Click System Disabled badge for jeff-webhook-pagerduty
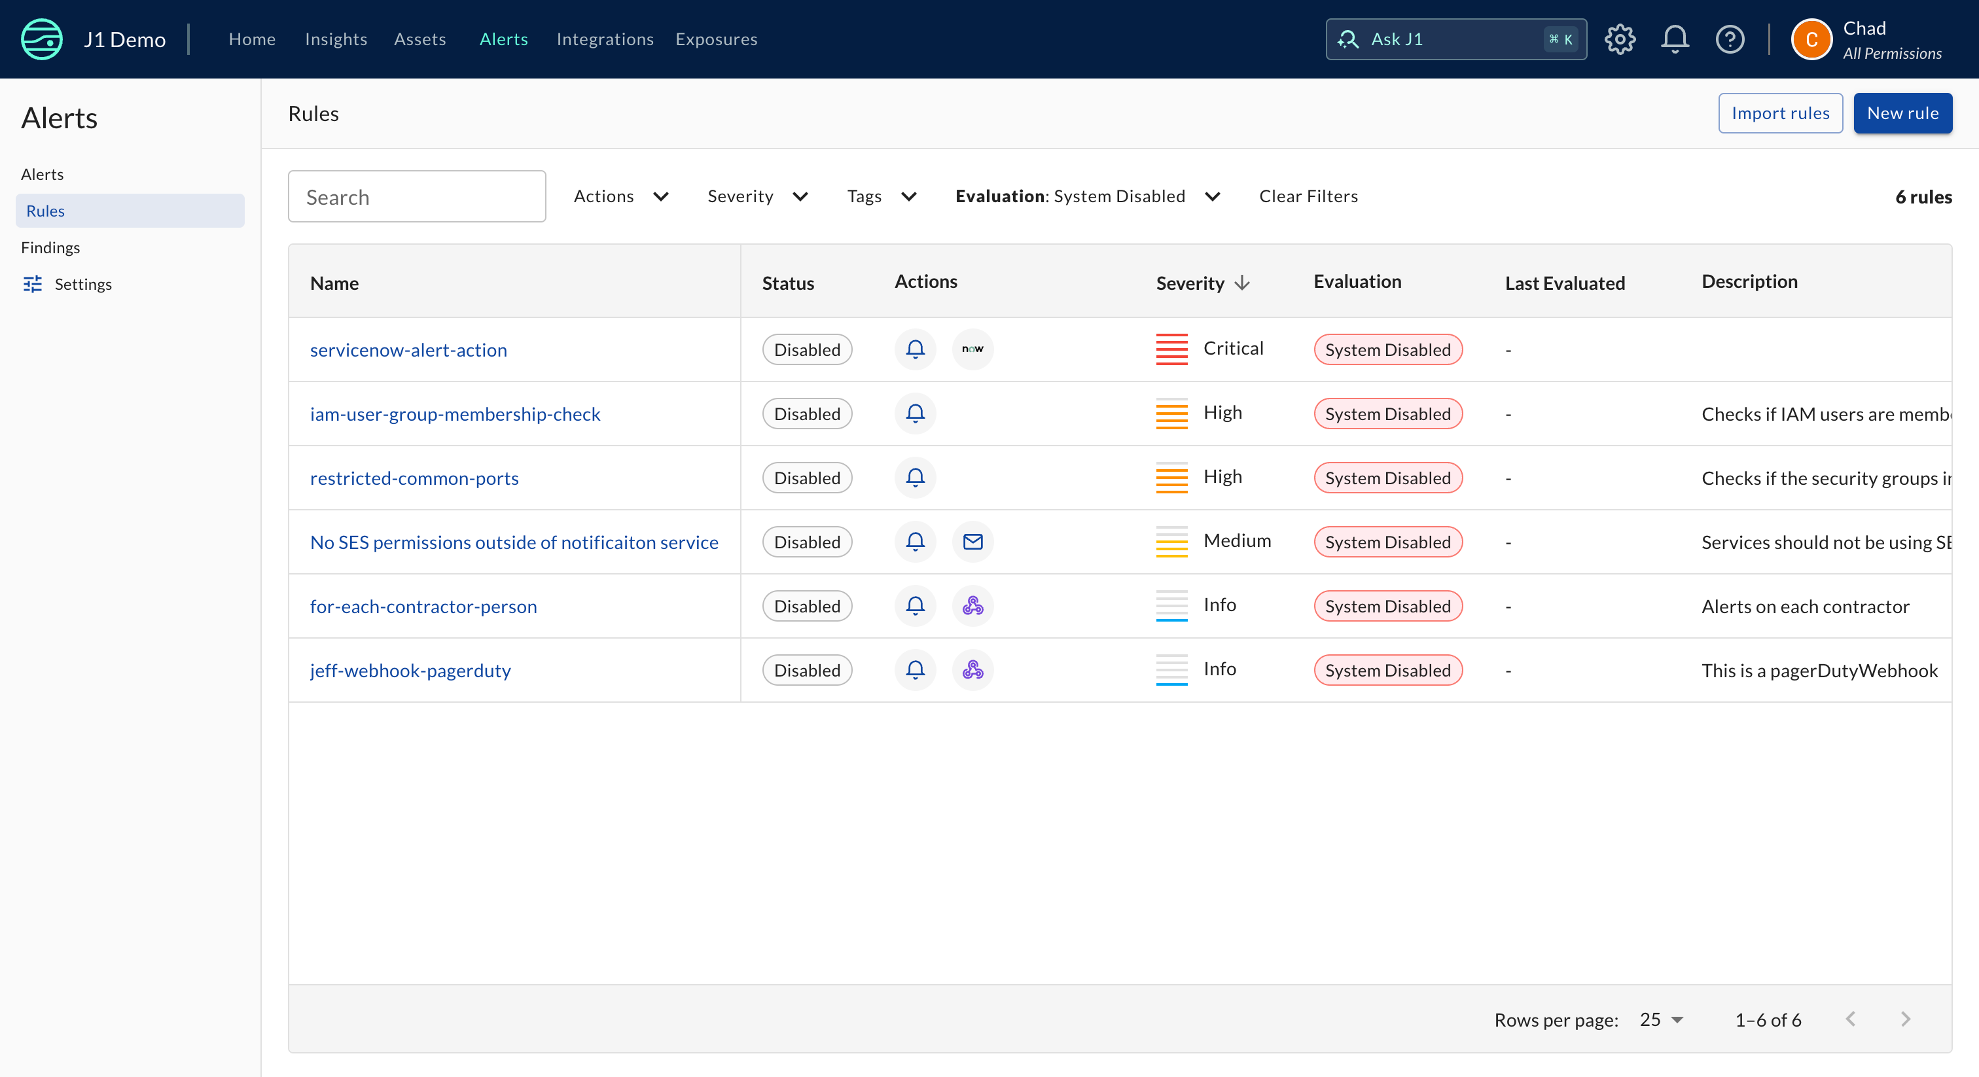 [1387, 670]
